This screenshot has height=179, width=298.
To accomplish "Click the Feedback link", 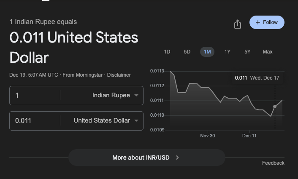I will 273,163.
